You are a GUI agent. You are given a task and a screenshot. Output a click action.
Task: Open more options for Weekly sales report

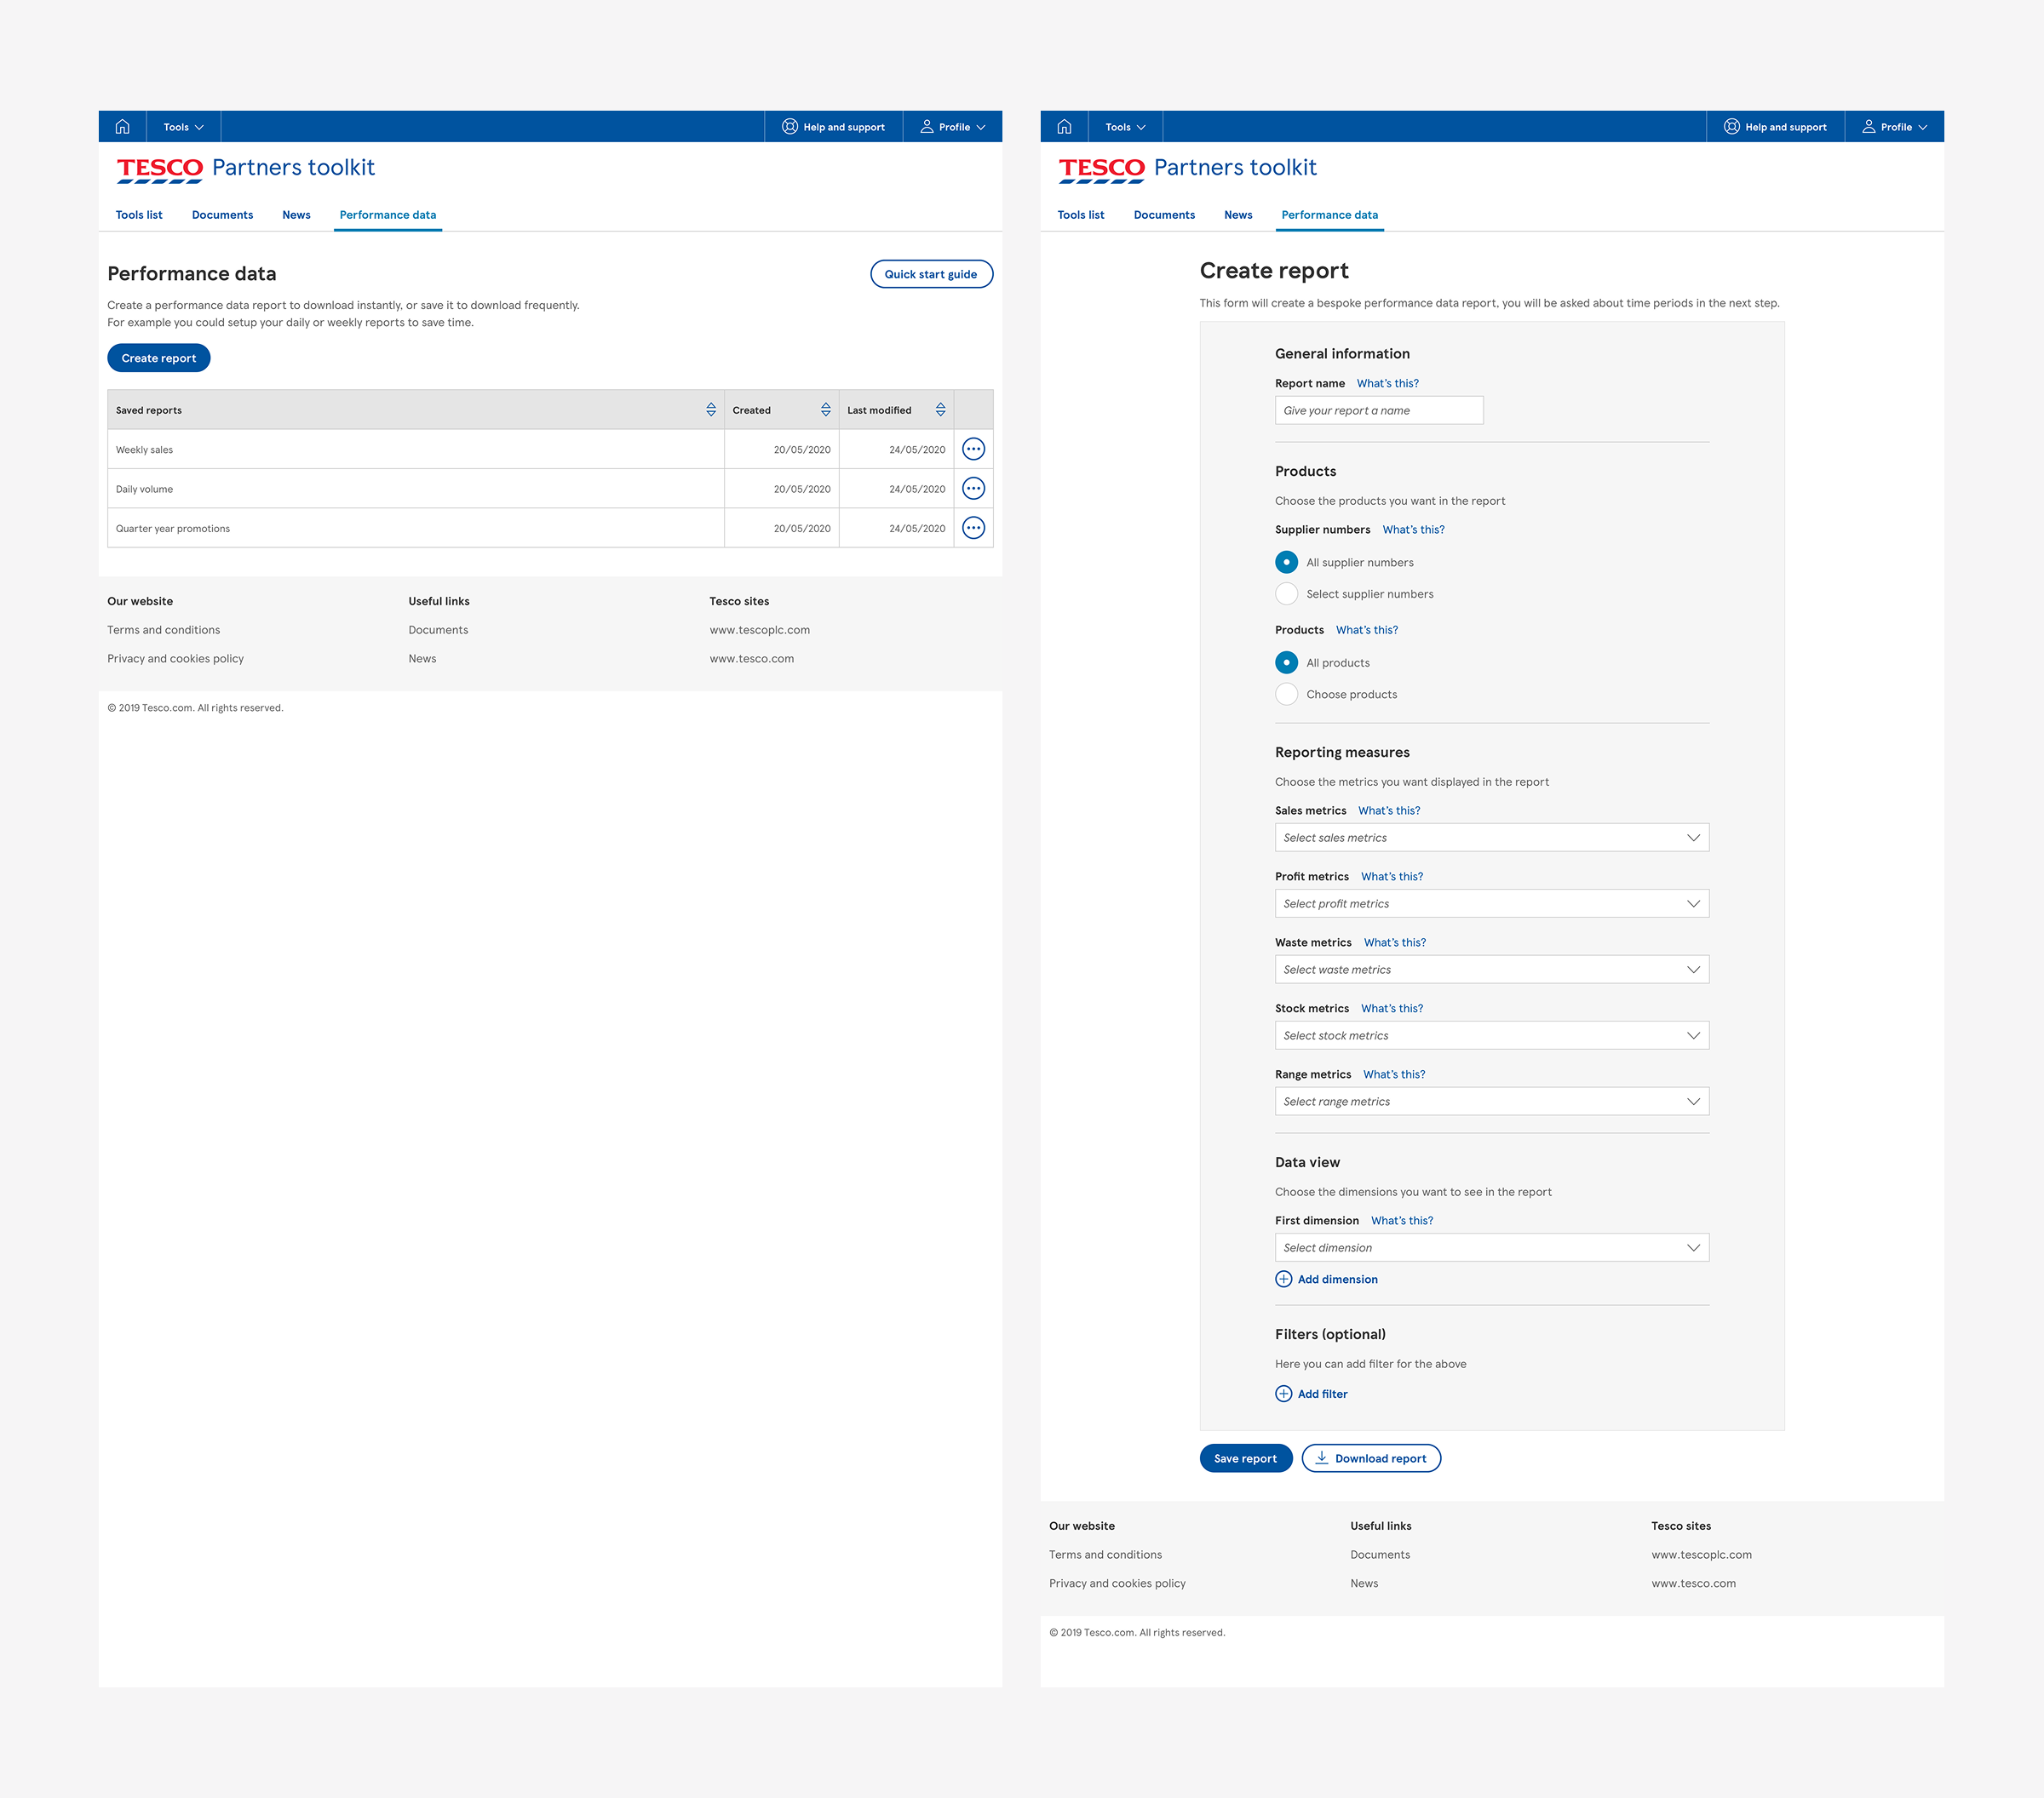(973, 449)
